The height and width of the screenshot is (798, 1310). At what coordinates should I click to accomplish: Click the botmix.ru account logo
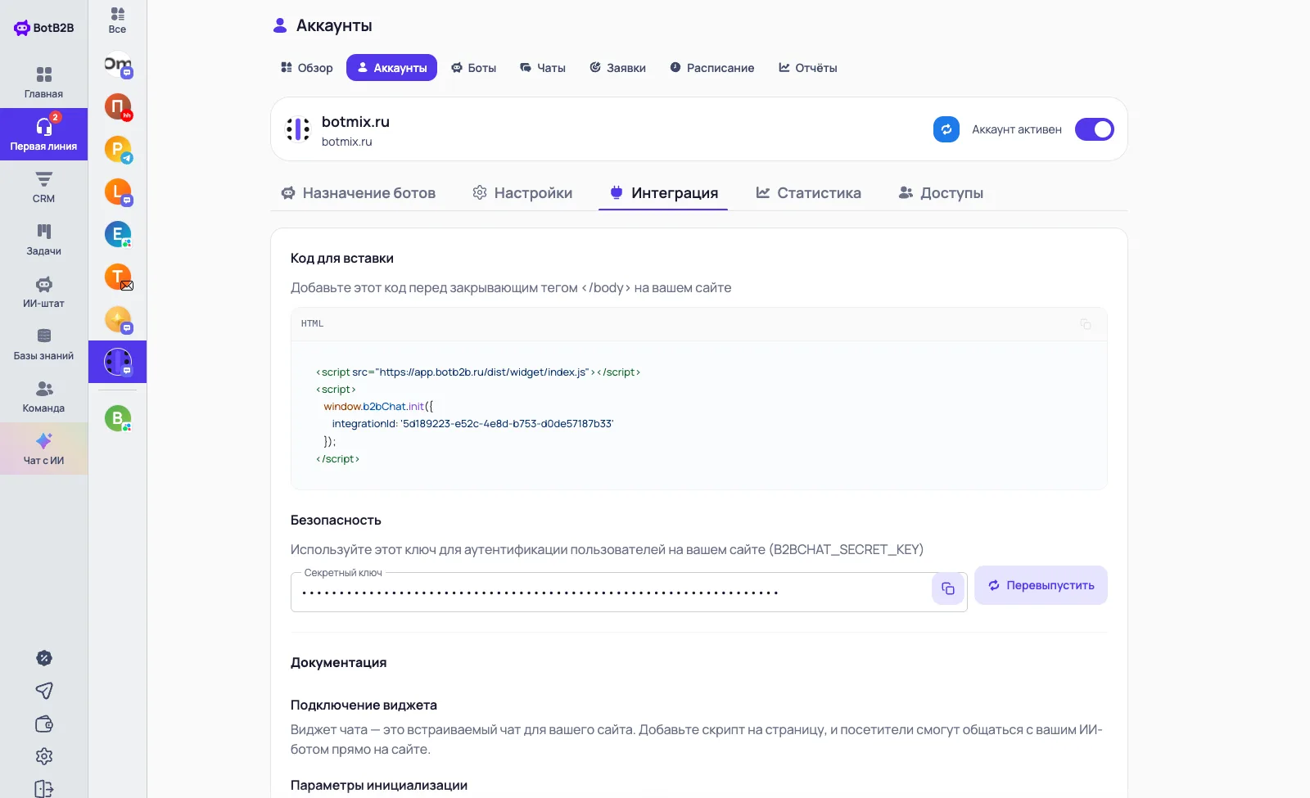298,129
